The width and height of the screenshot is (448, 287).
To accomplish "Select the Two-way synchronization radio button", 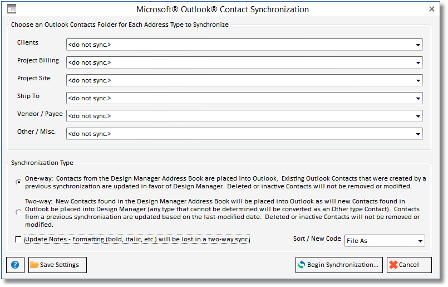I will 18,212.
